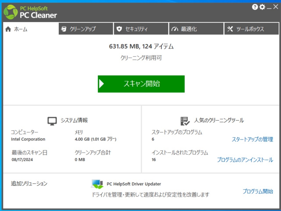
Task: Launch Driver Updater via プログラム開始 link
Action: tap(258, 191)
